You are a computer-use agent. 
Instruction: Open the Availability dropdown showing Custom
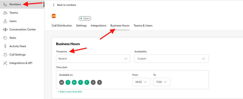click(172, 59)
